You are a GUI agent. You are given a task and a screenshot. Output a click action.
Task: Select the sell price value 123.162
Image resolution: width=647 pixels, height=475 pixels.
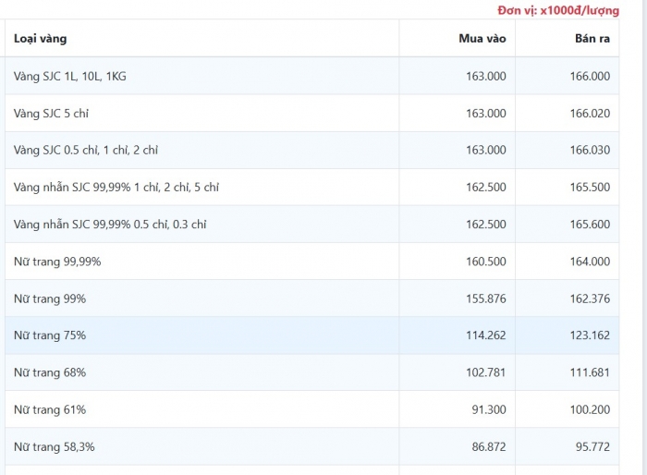[x=590, y=335]
